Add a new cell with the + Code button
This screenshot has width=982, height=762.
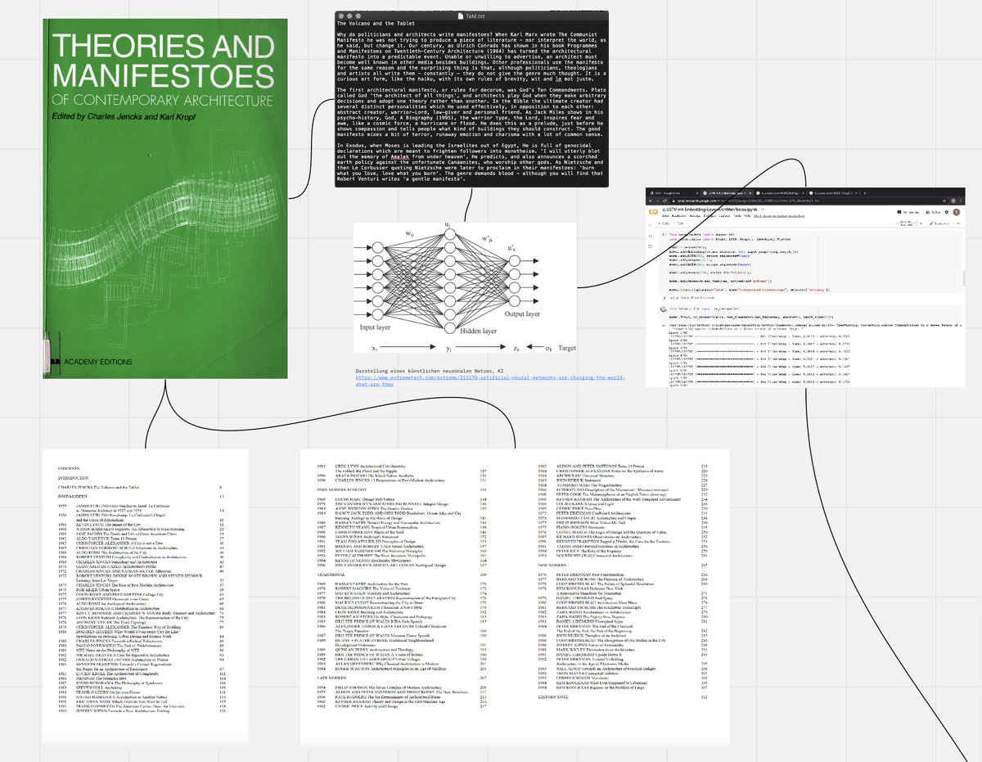665,223
